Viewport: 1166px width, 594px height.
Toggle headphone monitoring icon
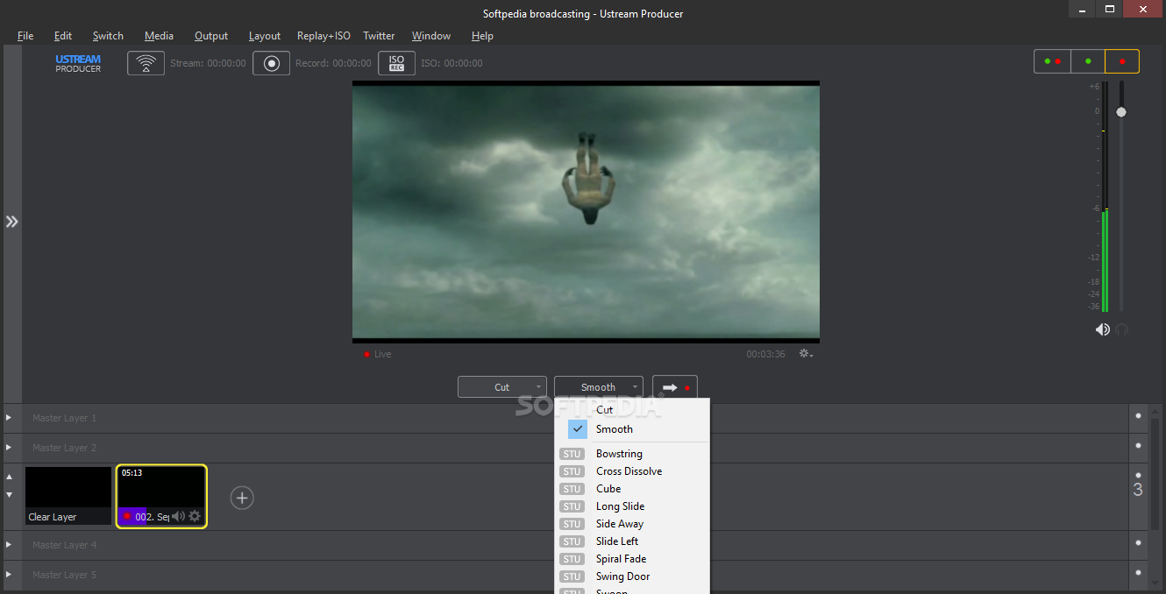coord(1121,329)
